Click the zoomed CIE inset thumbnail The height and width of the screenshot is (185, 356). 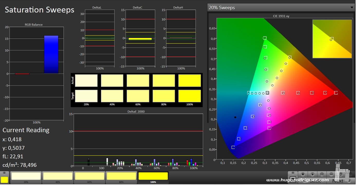(332, 39)
